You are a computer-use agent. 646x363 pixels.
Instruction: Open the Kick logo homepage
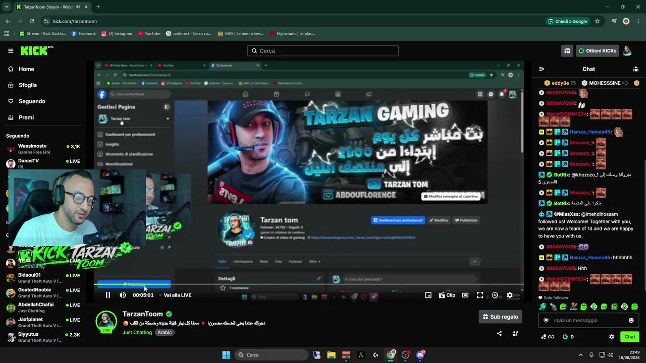point(36,50)
